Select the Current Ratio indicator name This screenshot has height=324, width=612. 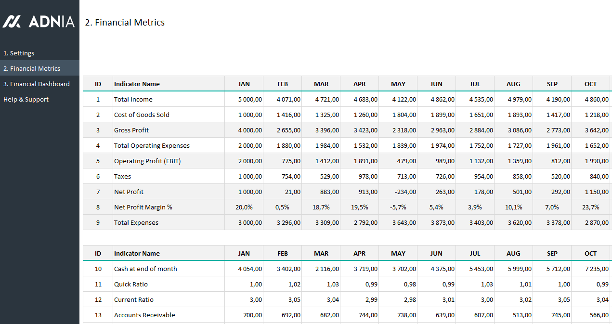(134, 300)
